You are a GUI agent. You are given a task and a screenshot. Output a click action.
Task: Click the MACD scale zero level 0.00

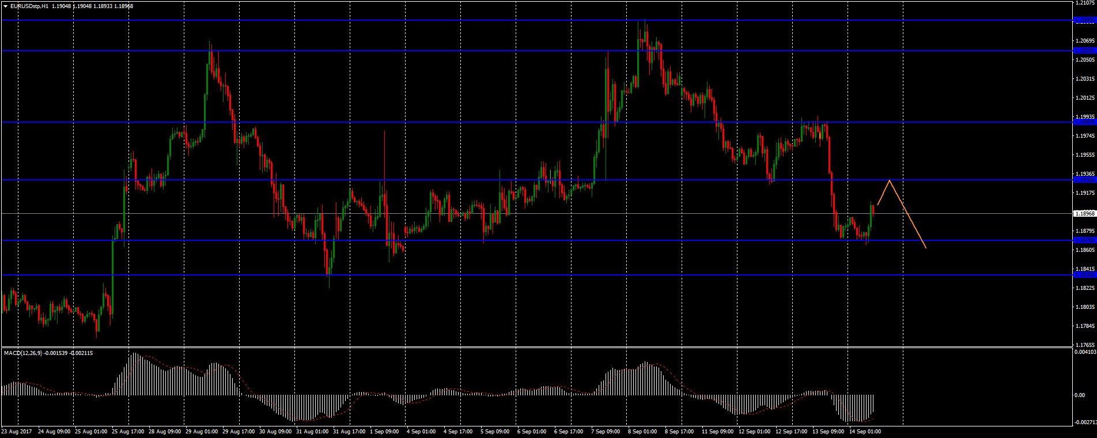click(1079, 395)
